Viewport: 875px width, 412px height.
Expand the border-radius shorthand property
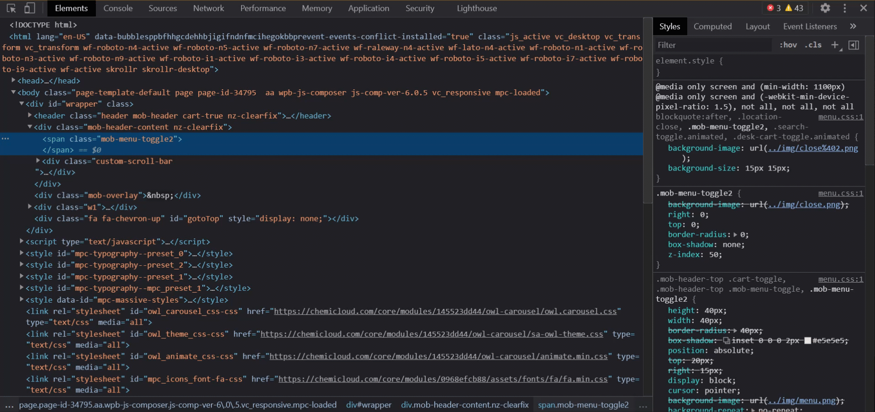click(x=735, y=235)
